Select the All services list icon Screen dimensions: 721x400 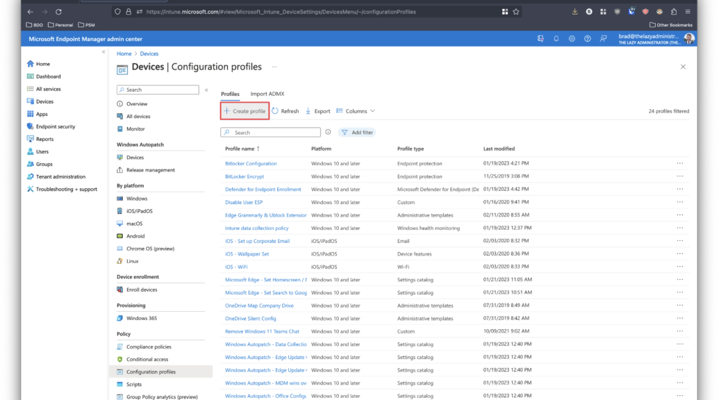(x=31, y=89)
